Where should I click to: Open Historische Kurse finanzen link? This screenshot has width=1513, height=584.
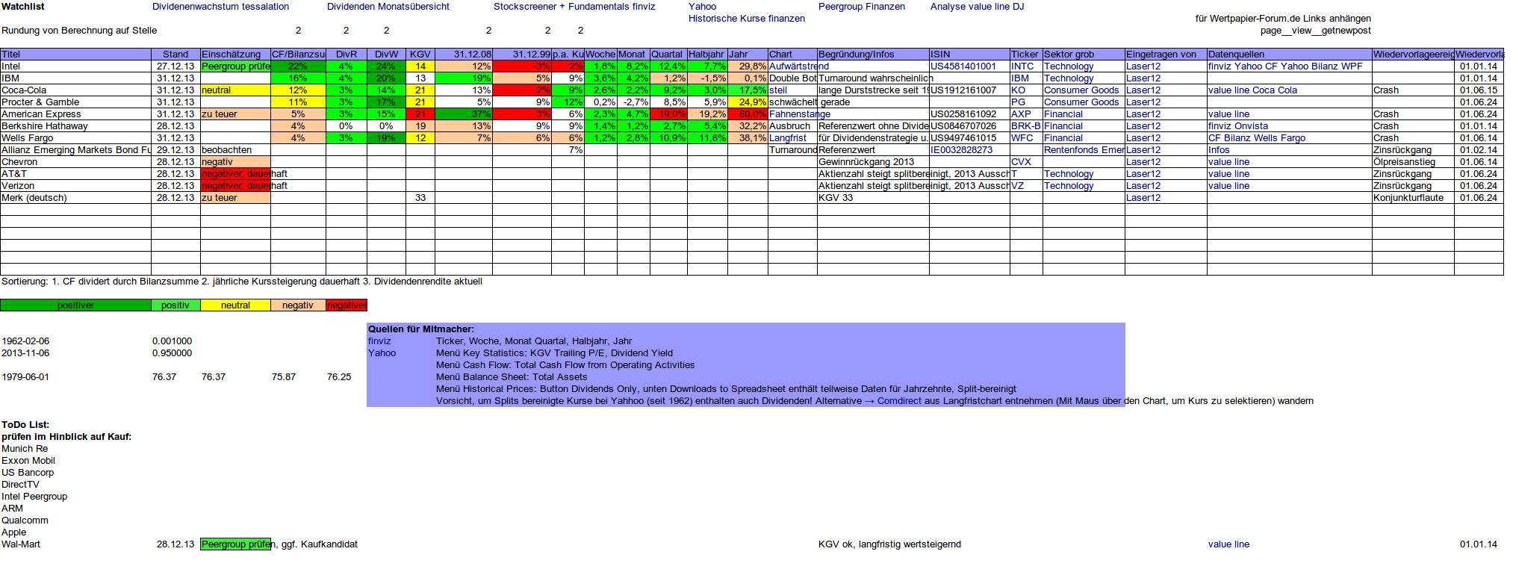747,19
